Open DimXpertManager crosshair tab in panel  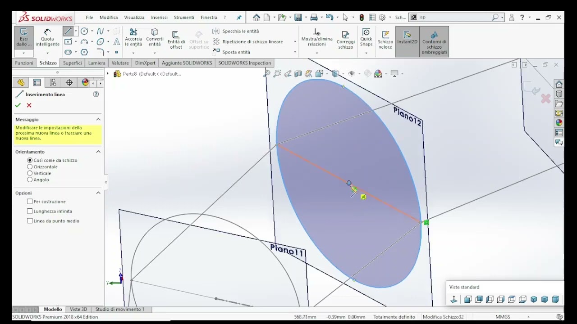(x=69, y=82)
